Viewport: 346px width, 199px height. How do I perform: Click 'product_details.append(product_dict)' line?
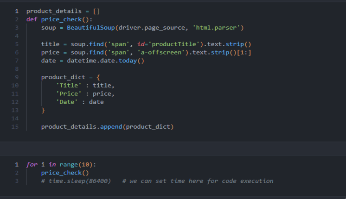107,127
